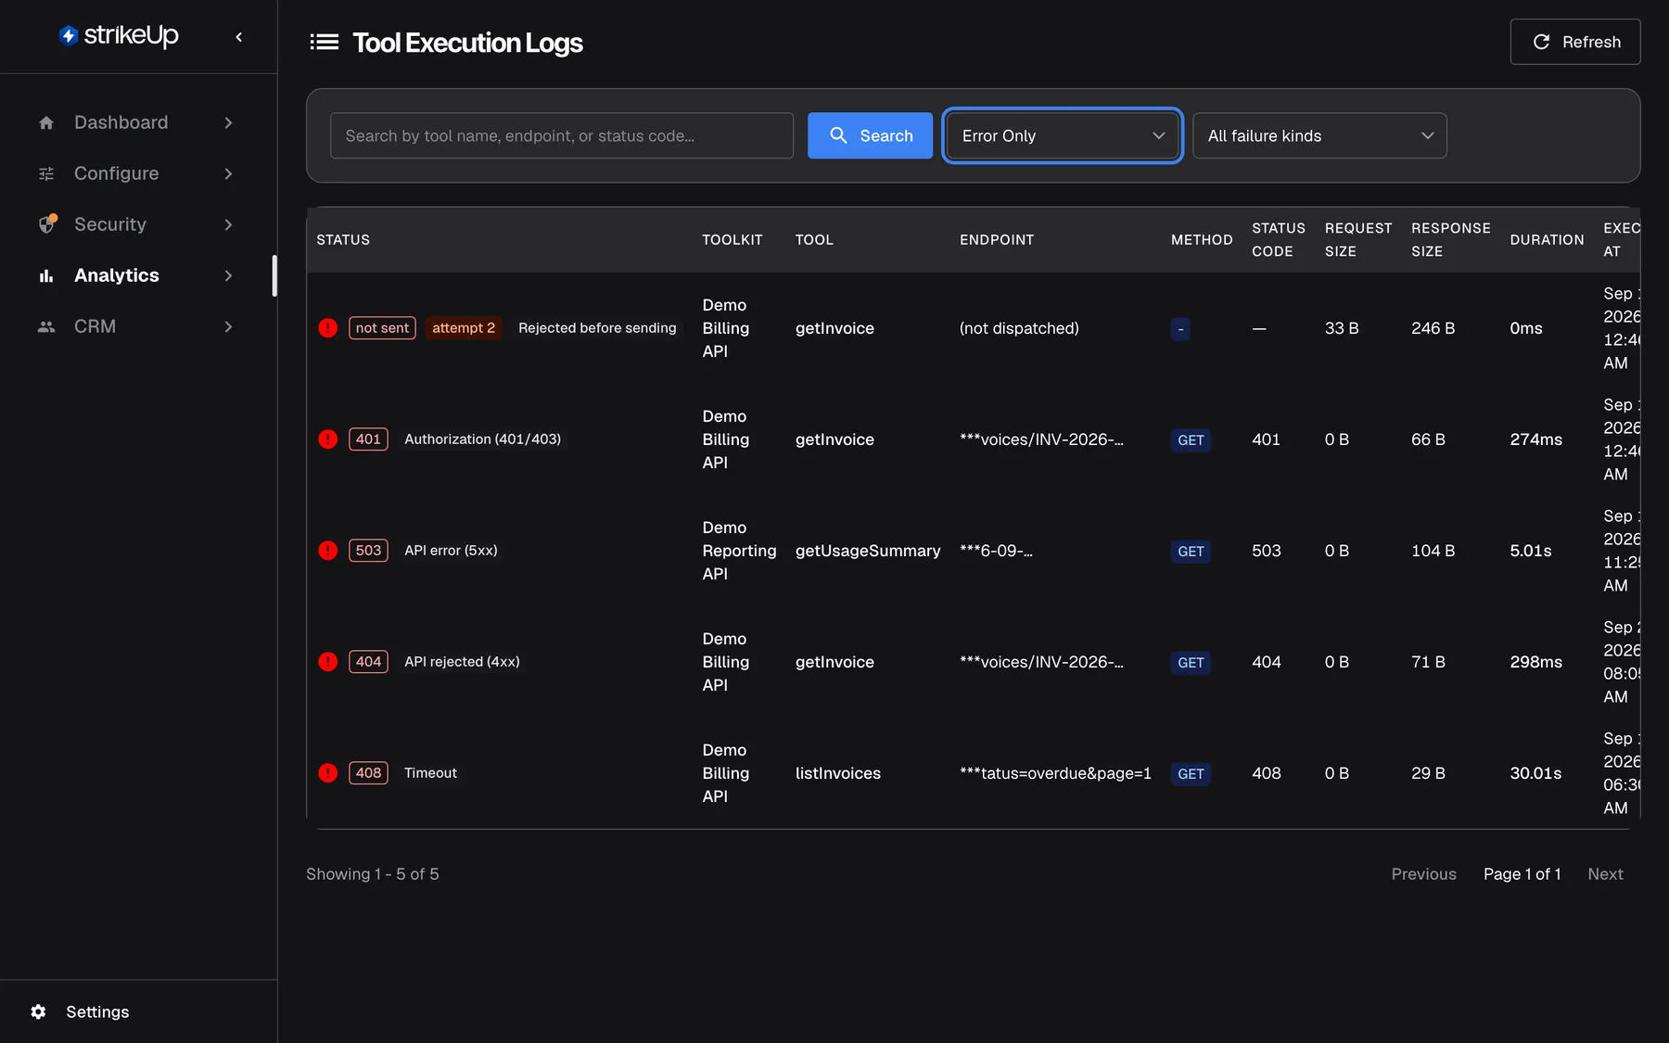
Task: Expand the Dashboard menu chevron
Action: coord(228,122)
